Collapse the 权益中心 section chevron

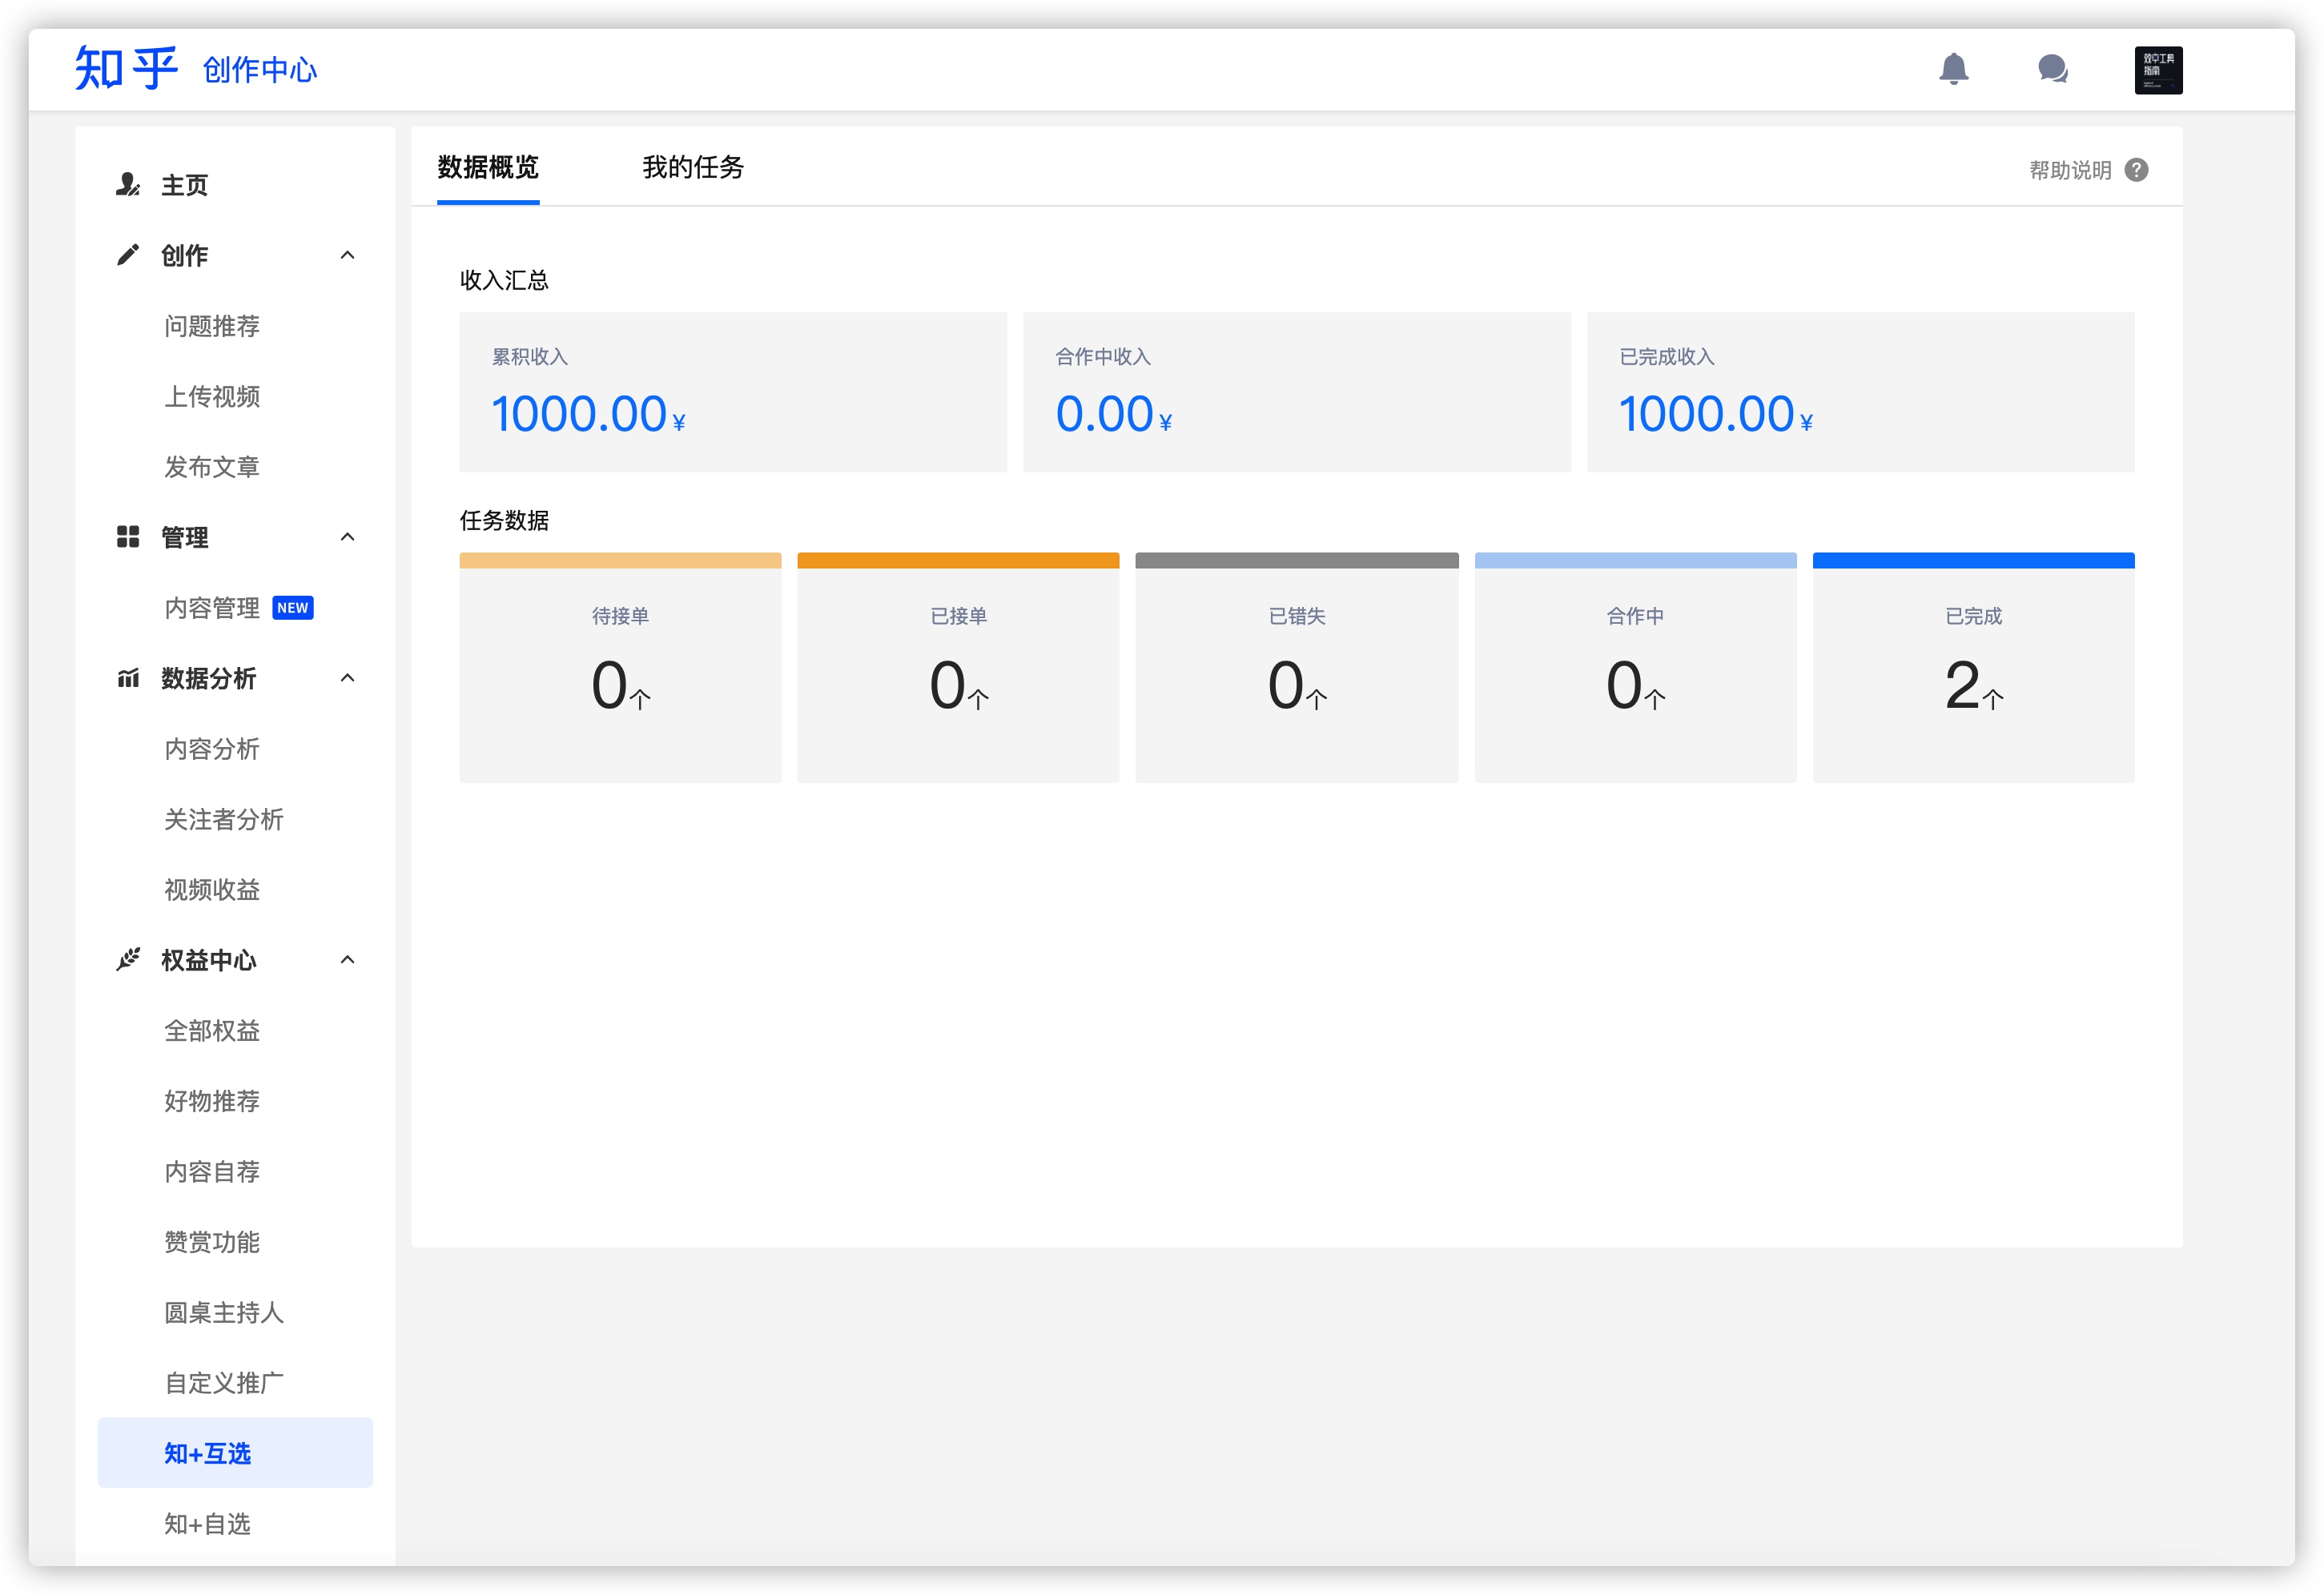coord(347,959)
